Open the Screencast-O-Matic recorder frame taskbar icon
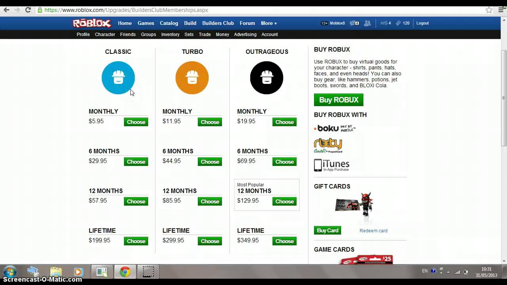This screenshot has width=507, height=285. tap(148, 272)
